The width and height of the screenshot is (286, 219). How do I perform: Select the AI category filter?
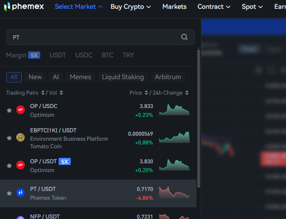click(x=56, y=77)
